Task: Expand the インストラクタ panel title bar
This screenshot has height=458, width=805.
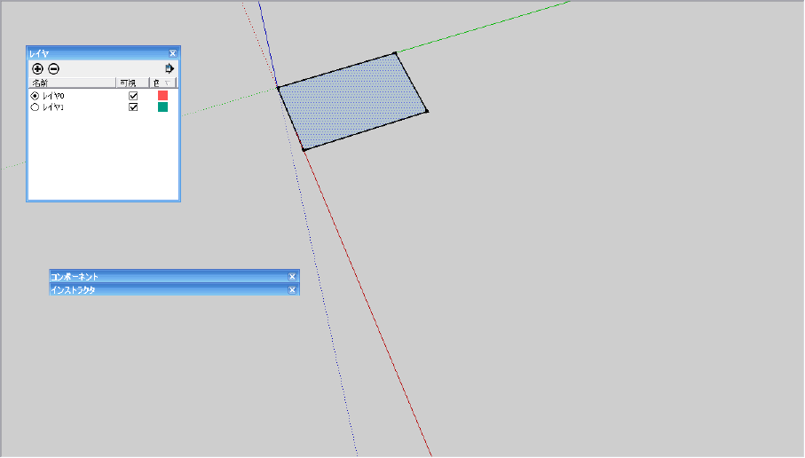Action: coord(168,290)
